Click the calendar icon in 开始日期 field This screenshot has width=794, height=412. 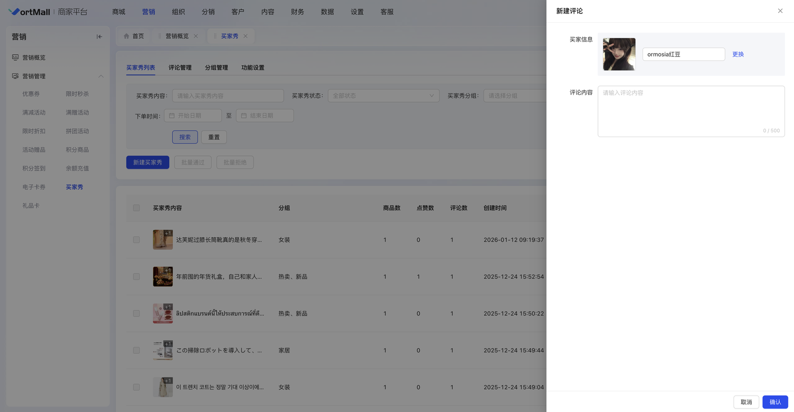click(x=172, y=116)
